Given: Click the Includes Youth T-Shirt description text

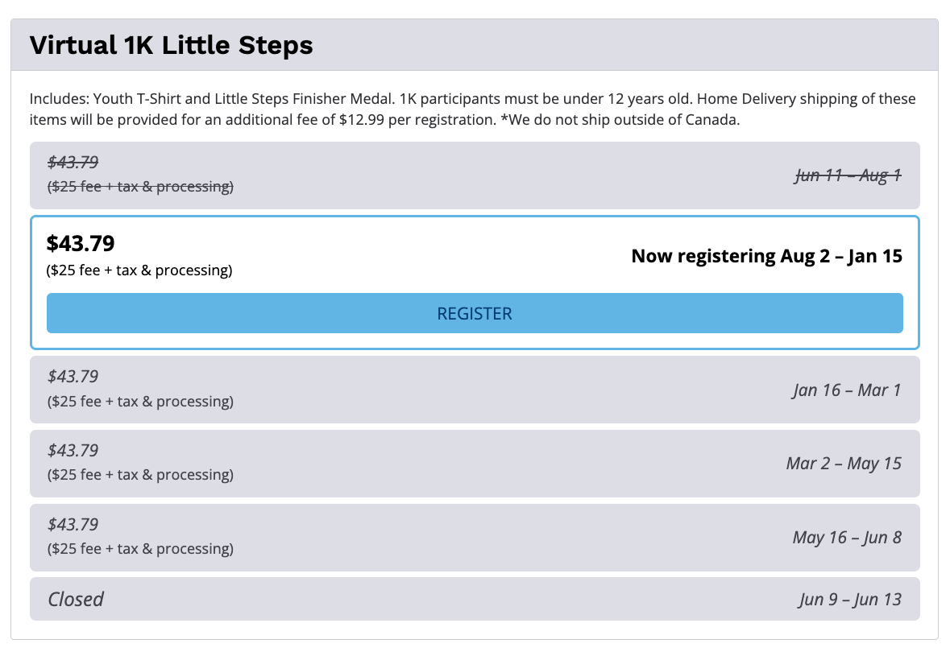Looking at the screenshot, I should [472, 110].
